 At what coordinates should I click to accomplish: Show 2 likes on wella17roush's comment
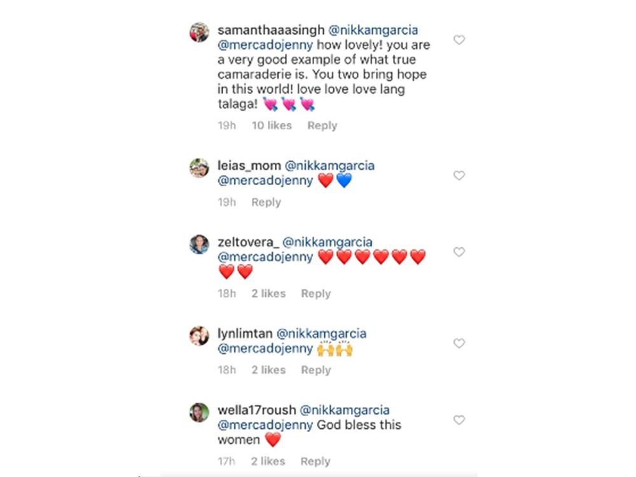tap(268, 462)
